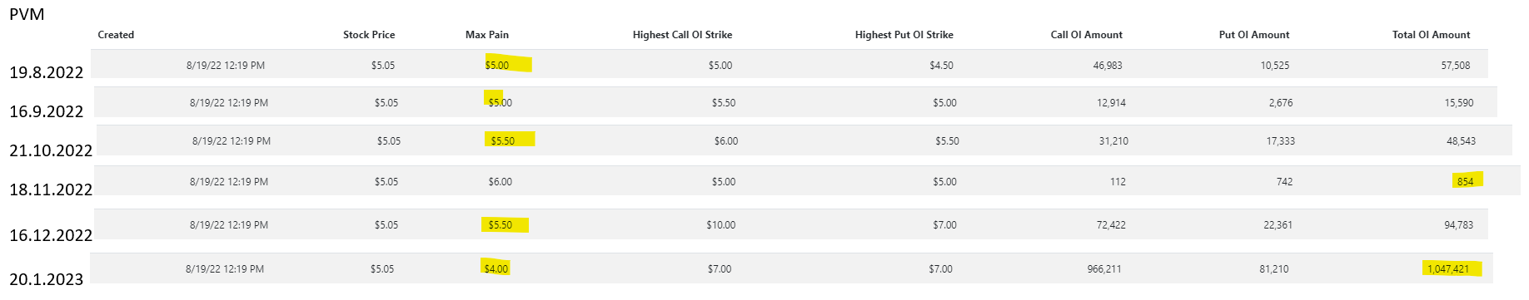Select the 21.10.2022 expiry date label

(51, 150)
